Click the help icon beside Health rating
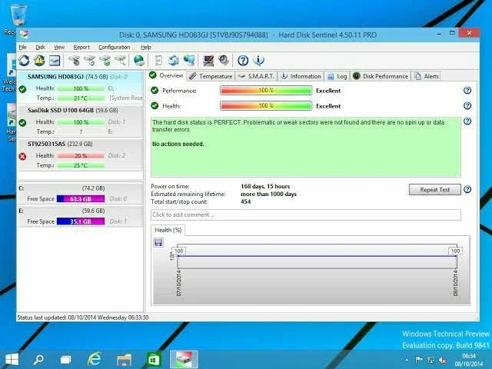This screenshot has height=369, width=492. pyautogui.click(x=467, y=106)
